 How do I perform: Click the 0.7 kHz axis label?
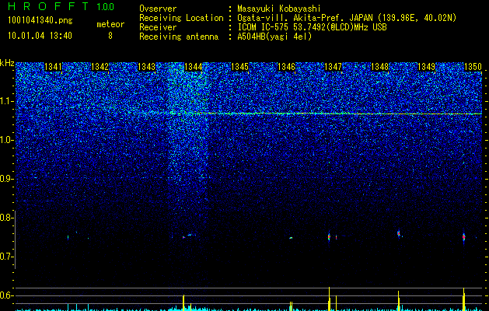pos(6,257)
